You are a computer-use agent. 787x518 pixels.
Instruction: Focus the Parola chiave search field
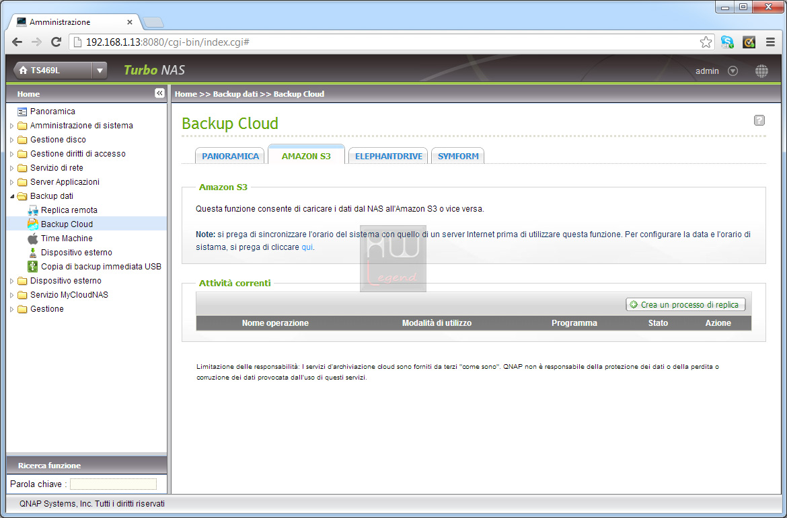[x=113, y=484]
